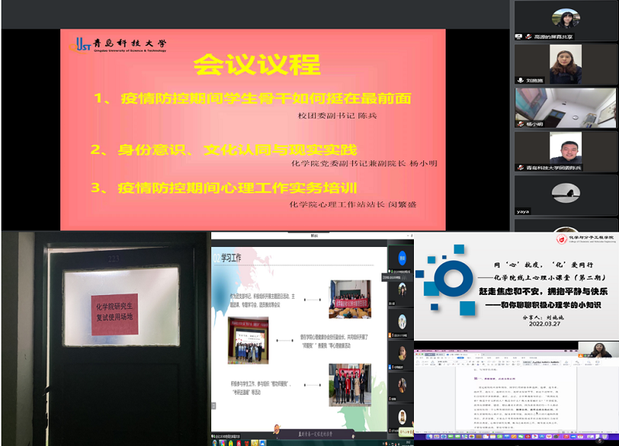Click mic icon beside 青岛科技大学团委陈兵 label
The height and width of the screenshot is (446, 619).
point(520,166)
